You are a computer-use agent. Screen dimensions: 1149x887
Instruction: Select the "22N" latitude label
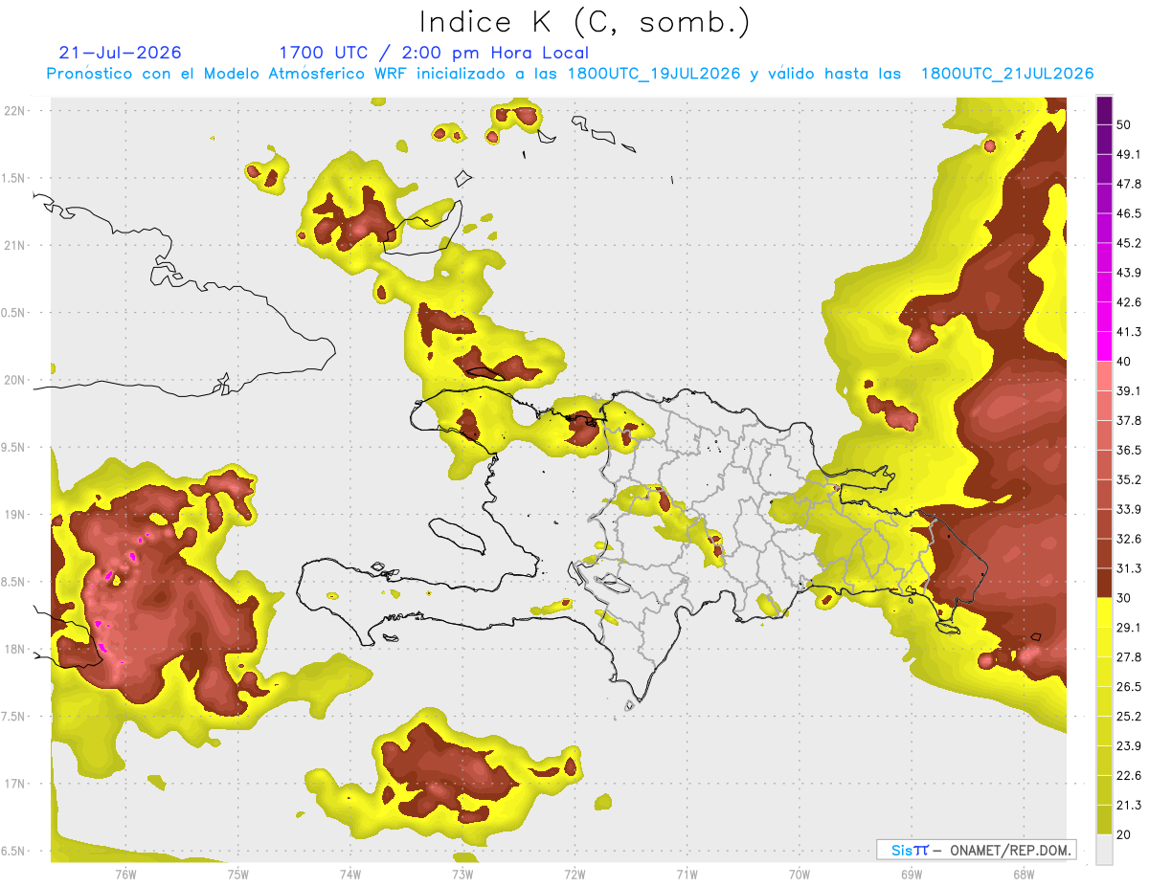(15, 111)
